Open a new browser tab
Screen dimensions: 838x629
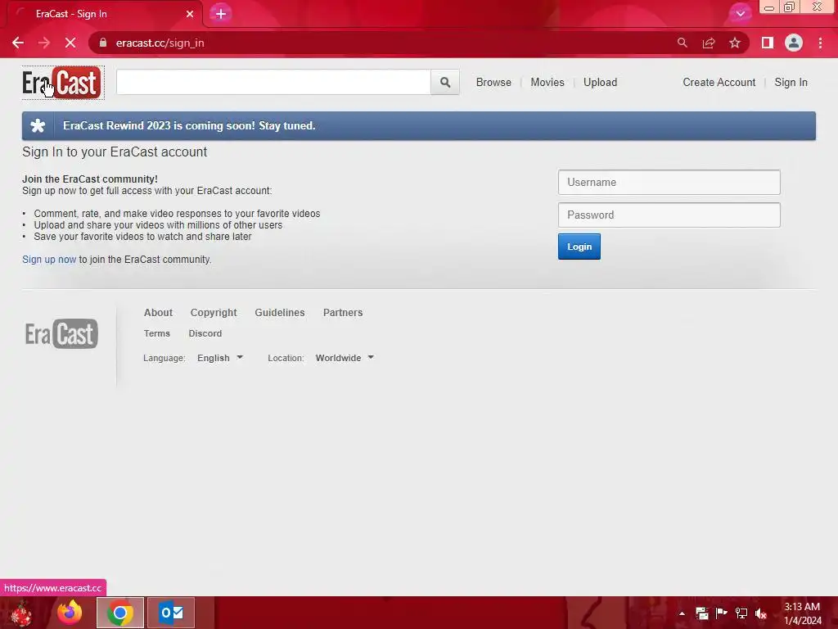tap(221, 14)
